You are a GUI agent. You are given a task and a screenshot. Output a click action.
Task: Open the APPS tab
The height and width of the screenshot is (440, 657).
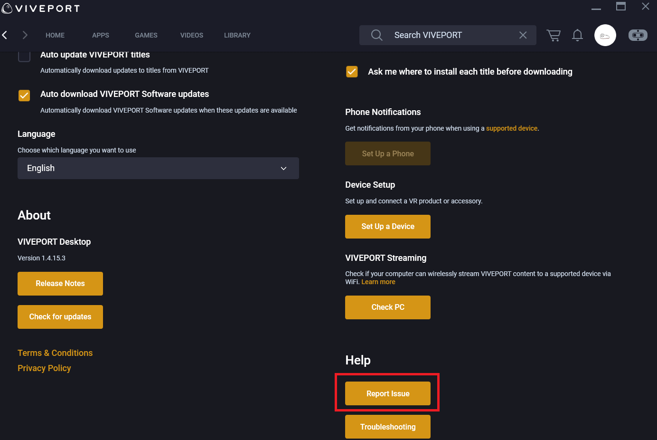click(101, 35)
